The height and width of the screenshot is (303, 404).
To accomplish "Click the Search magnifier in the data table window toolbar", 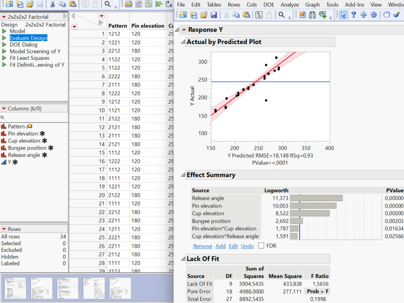I will point(107,4).
